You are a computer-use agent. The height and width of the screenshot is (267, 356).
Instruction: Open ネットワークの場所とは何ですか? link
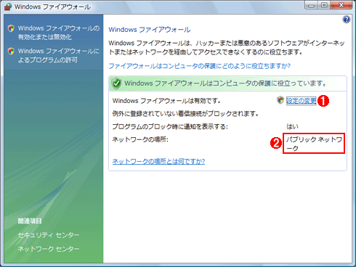pyautogui.click(x=158, y=161)
